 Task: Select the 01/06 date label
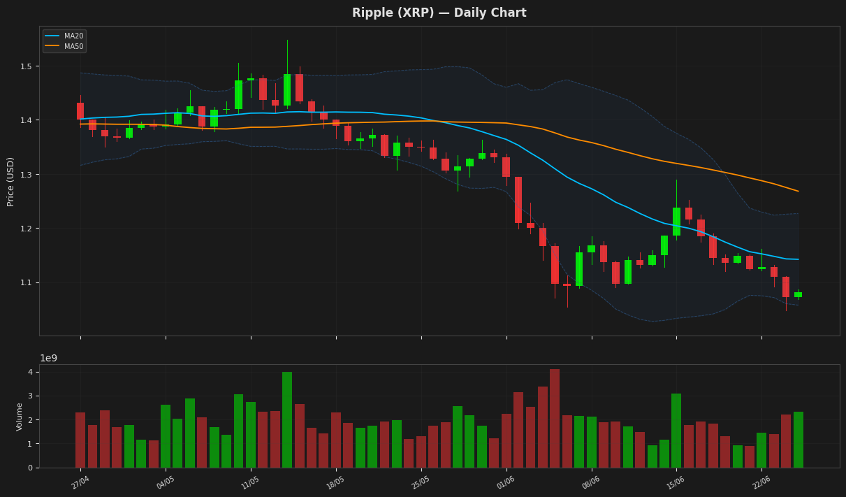click(x=506, y=482)
